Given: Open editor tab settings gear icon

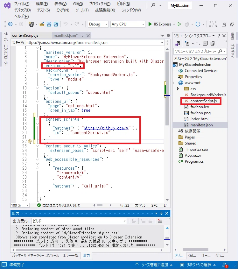Looking at the screenshot, I should coord(168,35).
